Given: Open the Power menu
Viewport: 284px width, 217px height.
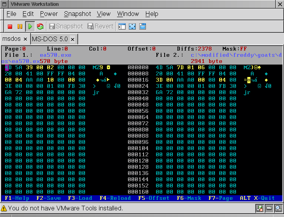Looking at the screenshot, I should (49, 14).
